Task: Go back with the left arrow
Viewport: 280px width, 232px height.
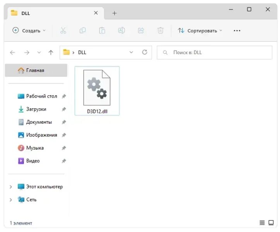Action: tap(12, 53)
